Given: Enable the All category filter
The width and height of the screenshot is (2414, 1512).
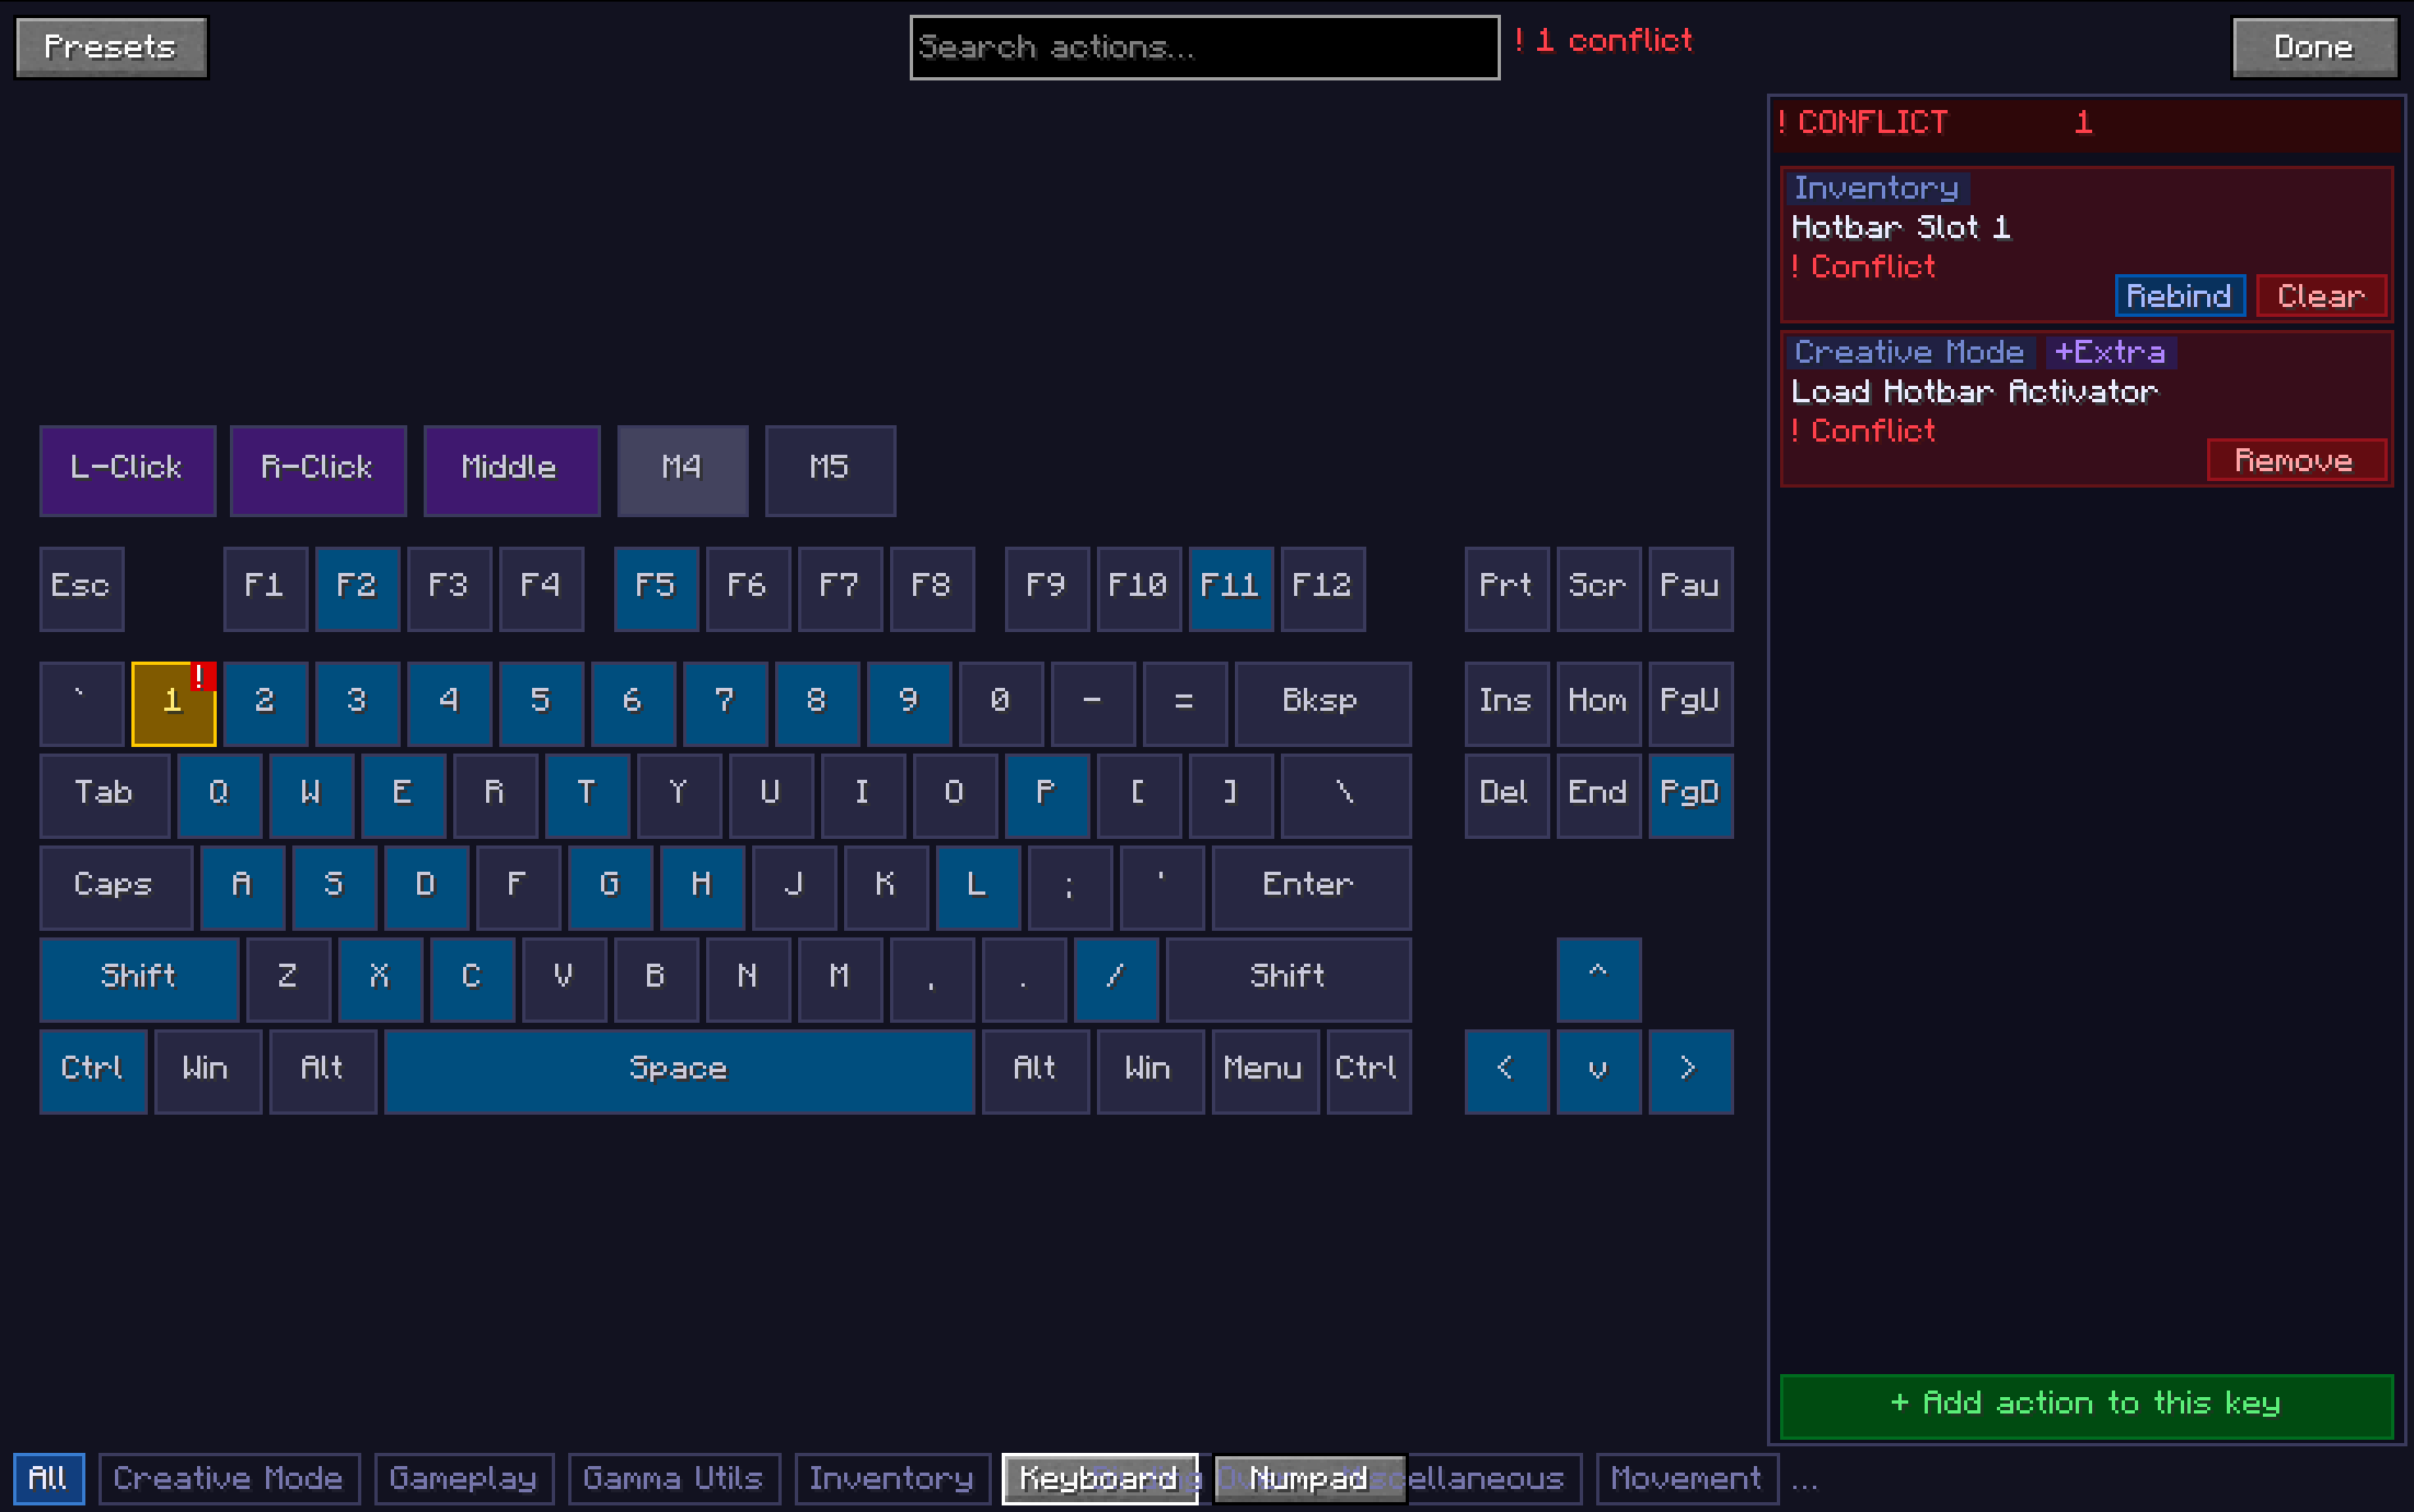Looking at the screenshot, I should pos(48,1478).
